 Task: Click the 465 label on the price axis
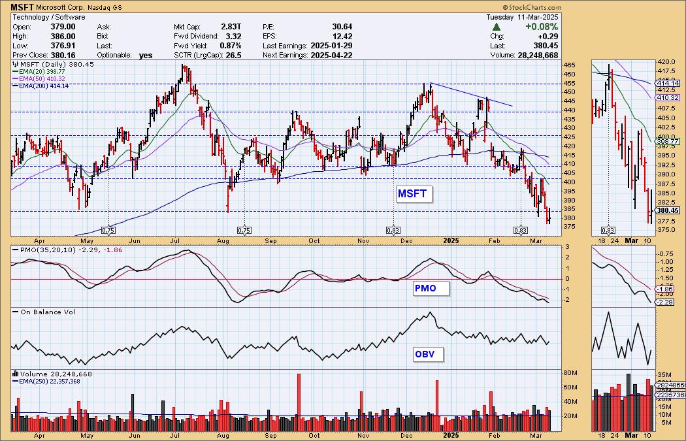point(570,65)
